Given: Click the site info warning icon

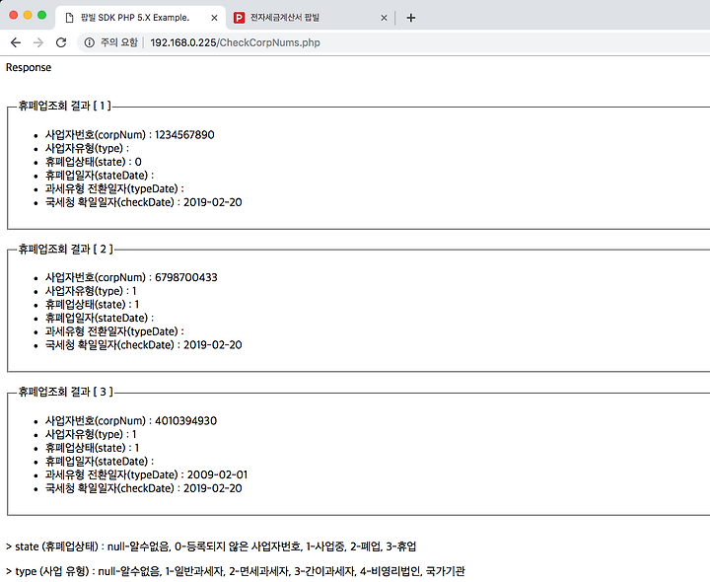Looking at the screenshot, I should pos(90,42).
